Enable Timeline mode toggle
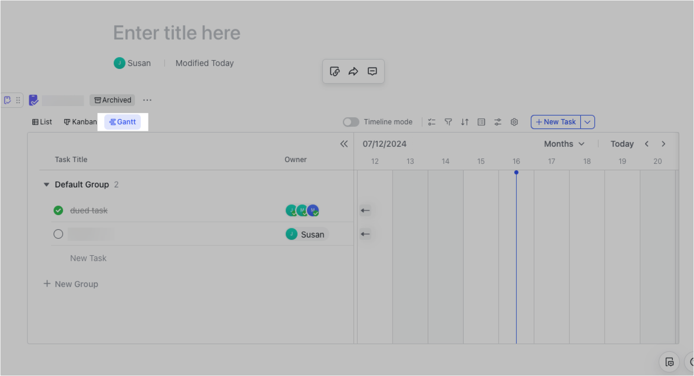 (351, 121)
